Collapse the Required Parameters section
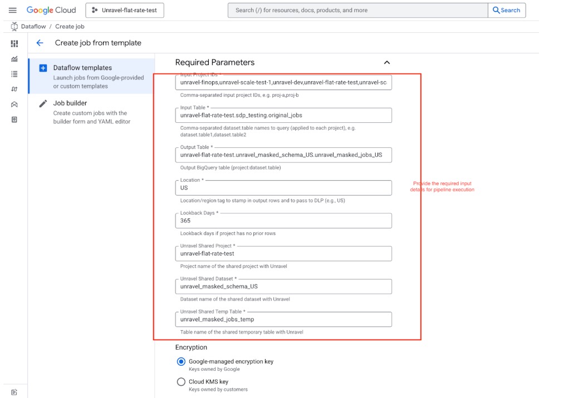 point(387,63)
